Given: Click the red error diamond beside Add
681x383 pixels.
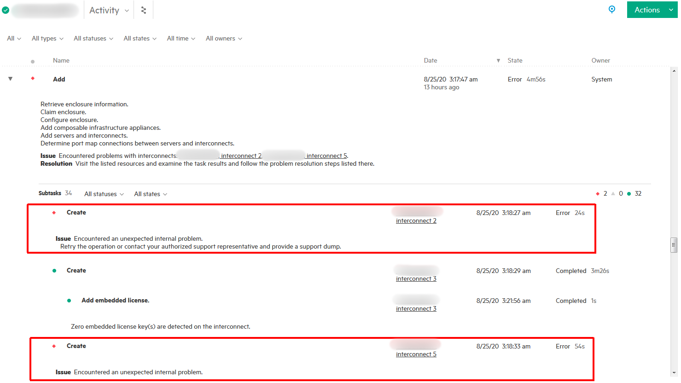Looking at the screenshot, I should [x=33, y=79].
